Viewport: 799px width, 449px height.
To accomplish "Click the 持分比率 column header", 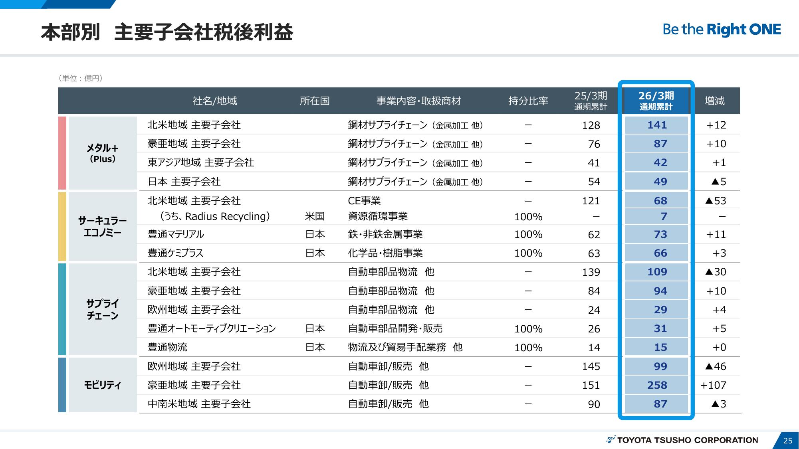I will [x=528, y=101].
